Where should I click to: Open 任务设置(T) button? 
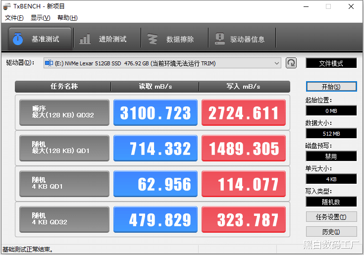click(331, 217)
